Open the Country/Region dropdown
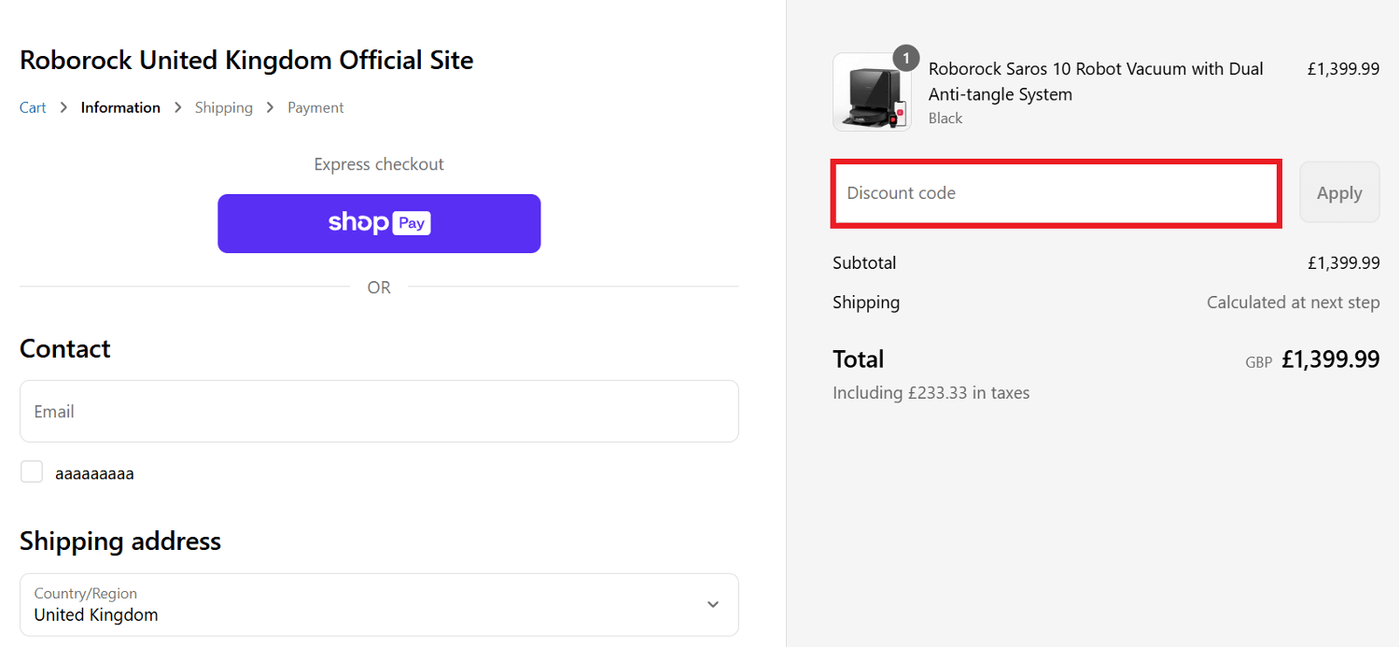 (379, 605)
